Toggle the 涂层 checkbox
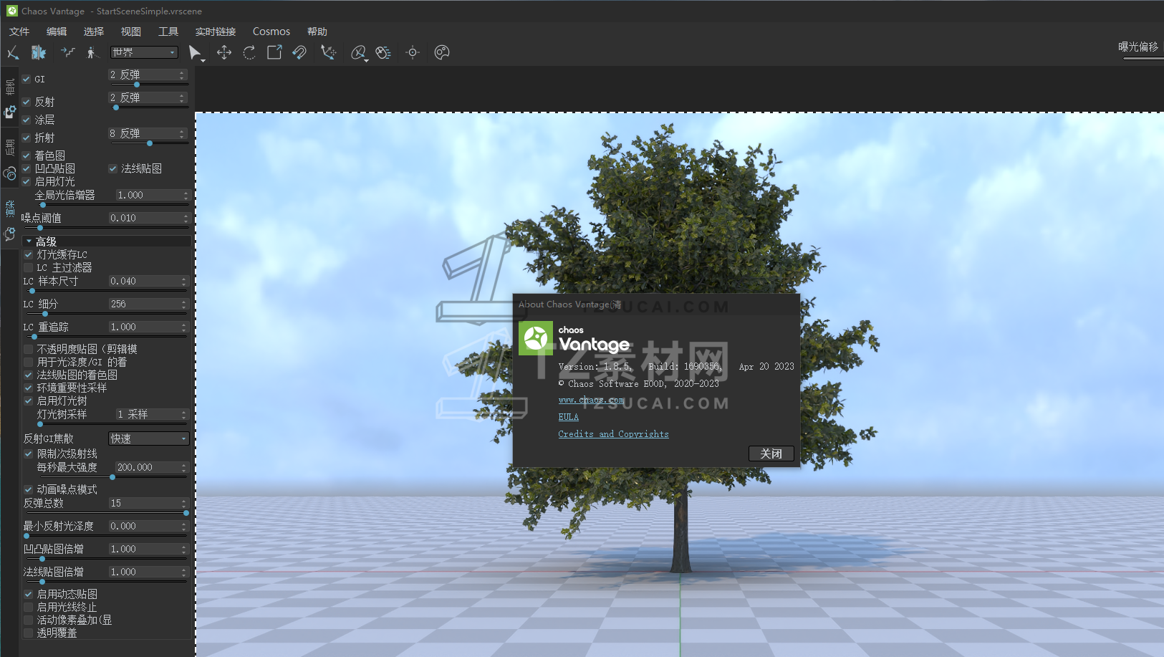 (x=27, y=120)
